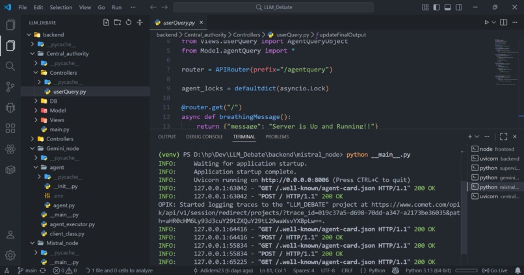Screen dimensions: 524x275
Task: Open the new terminal profile dropdown
Action: (x=477, y=137)
